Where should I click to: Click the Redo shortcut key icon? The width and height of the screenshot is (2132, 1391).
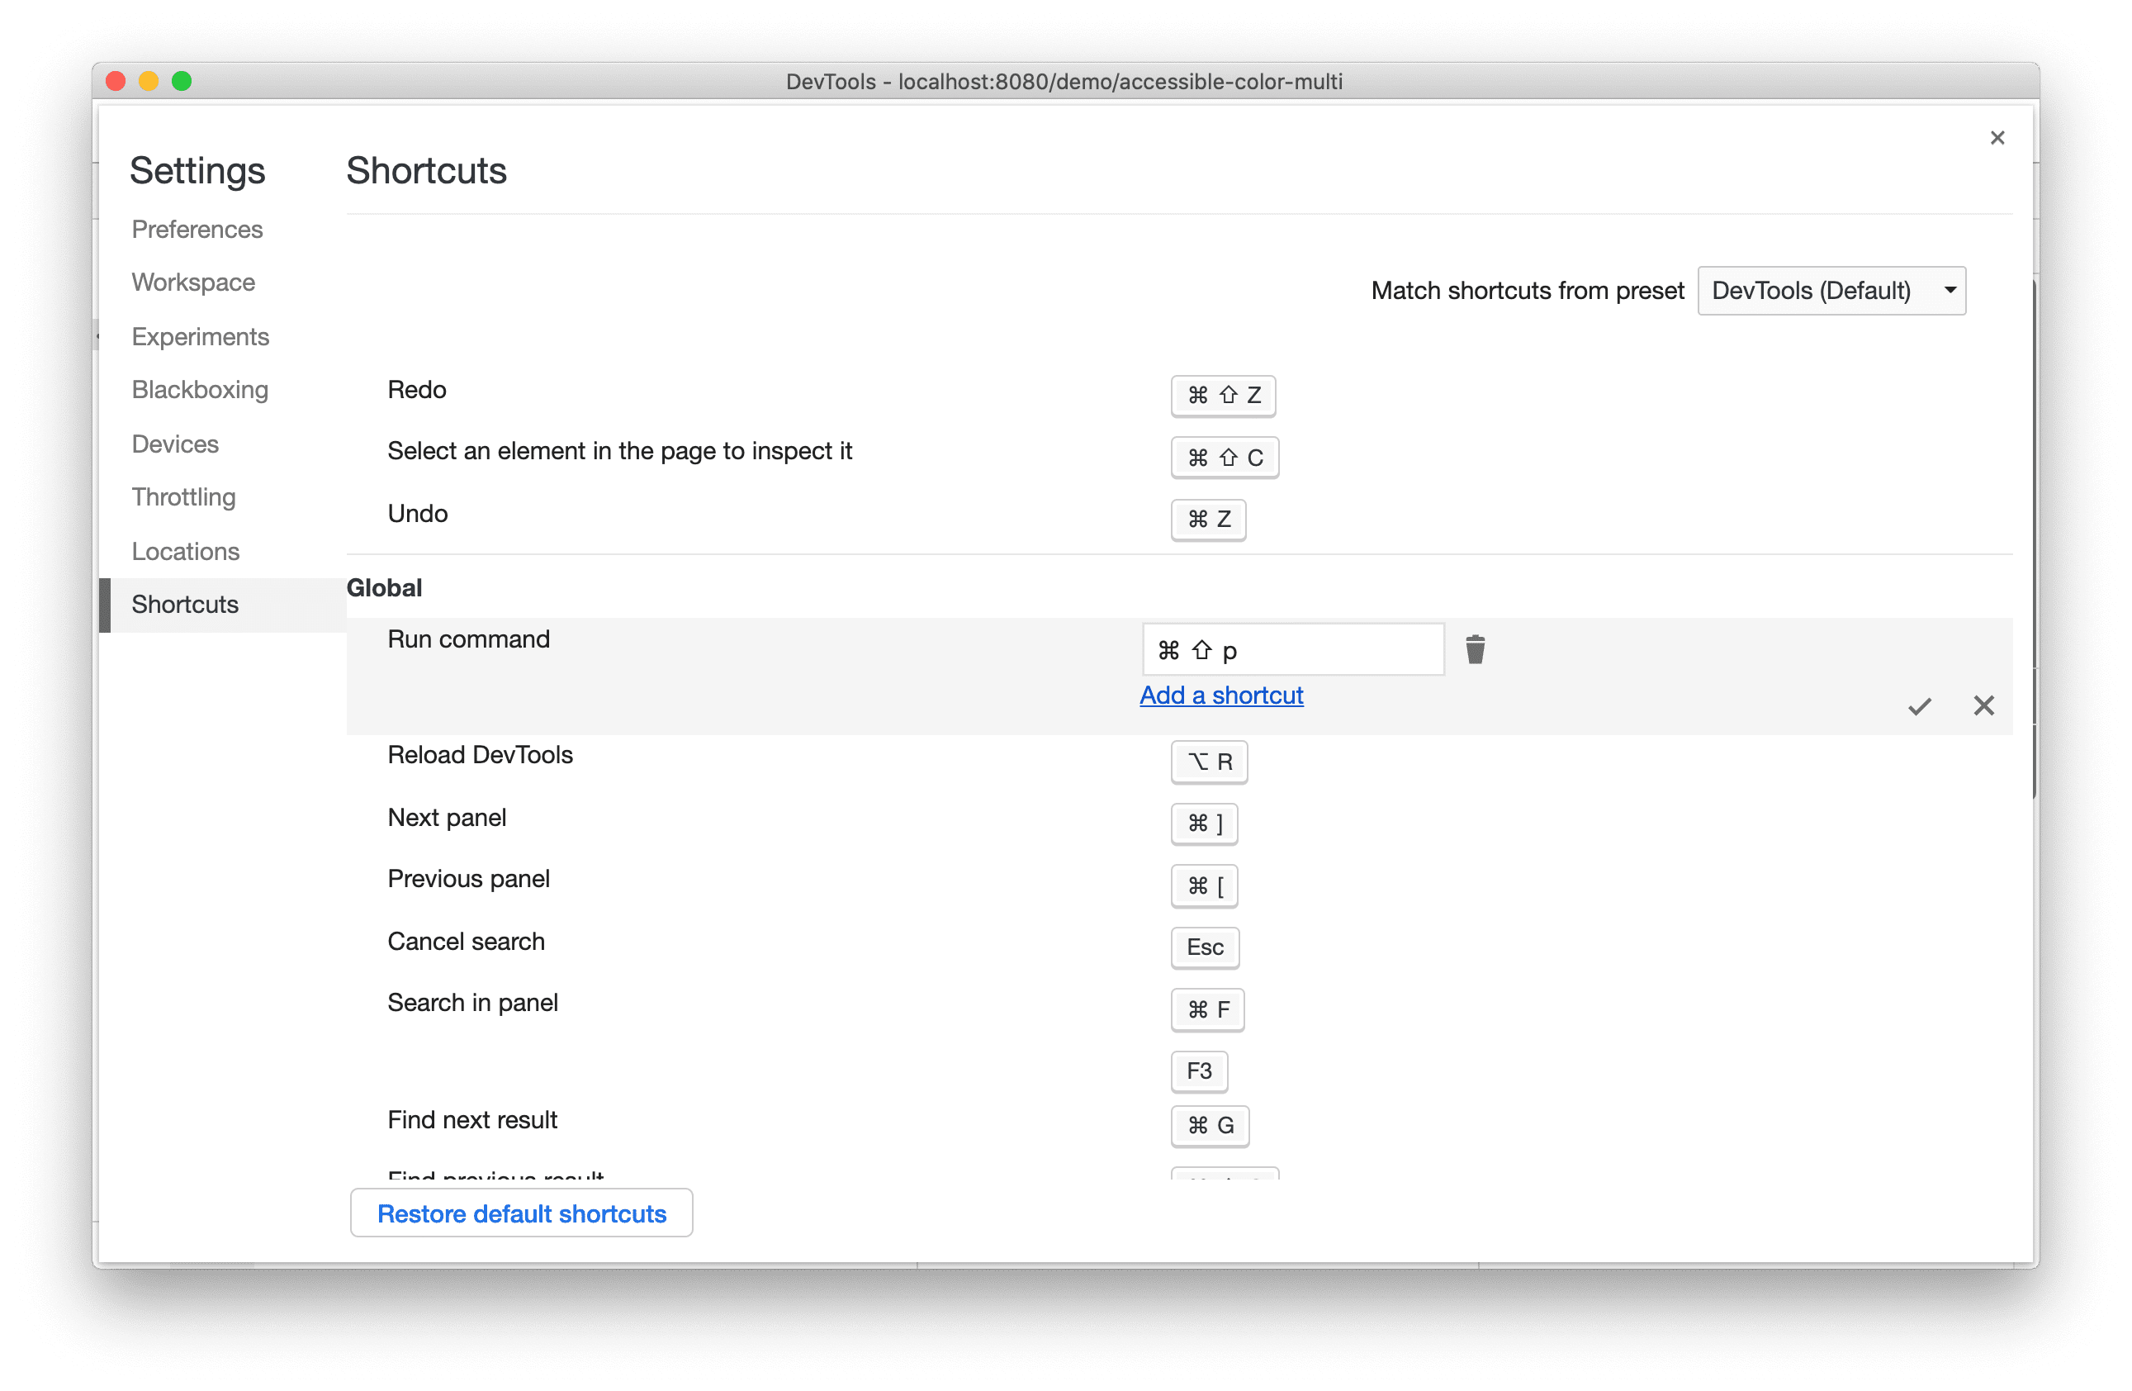[x=1221, y=393]
